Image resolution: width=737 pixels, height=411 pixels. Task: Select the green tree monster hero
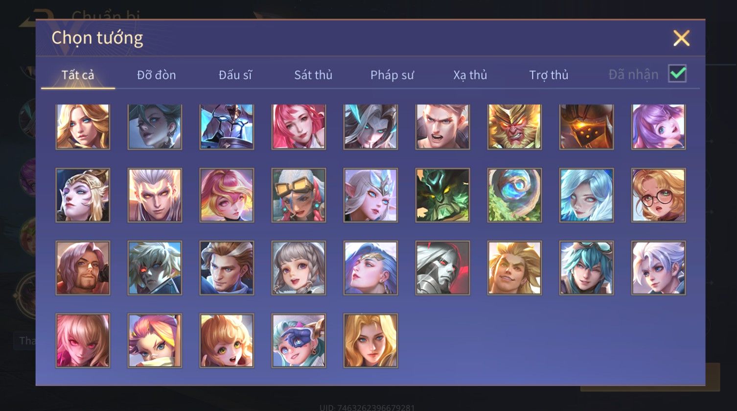pyautogui.click(x=442, y=195)
